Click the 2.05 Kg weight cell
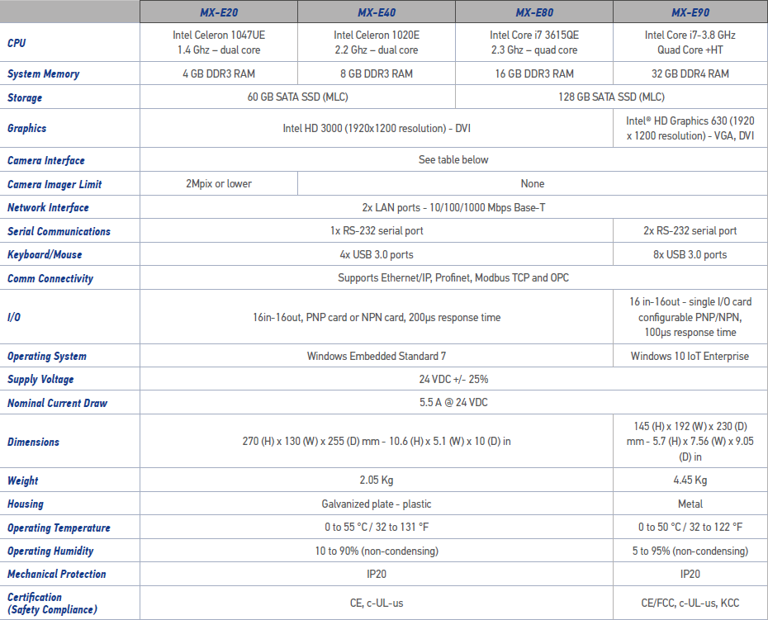This screenshot has width=768, height=620. pos(377,480)
